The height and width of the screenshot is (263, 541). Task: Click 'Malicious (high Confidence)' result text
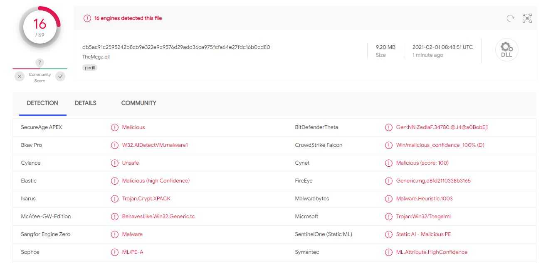point(156,181)
